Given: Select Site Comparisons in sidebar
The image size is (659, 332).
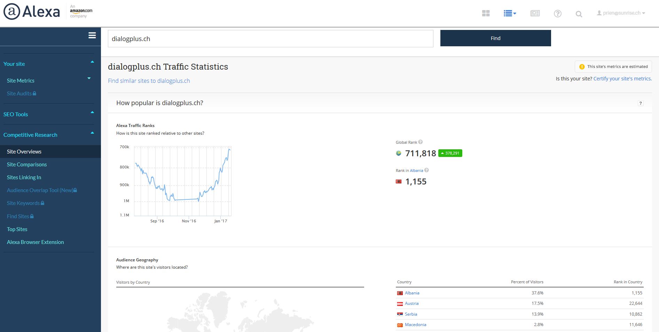Looking at the screenshot, I should (27, 164).
